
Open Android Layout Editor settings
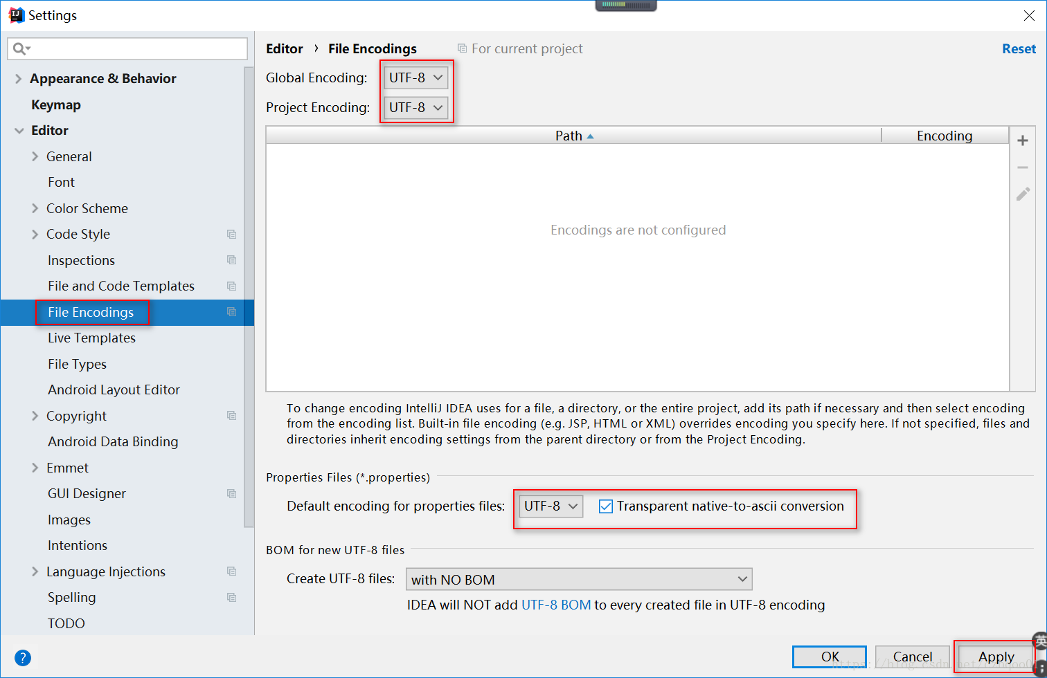[x=114, y=390]
